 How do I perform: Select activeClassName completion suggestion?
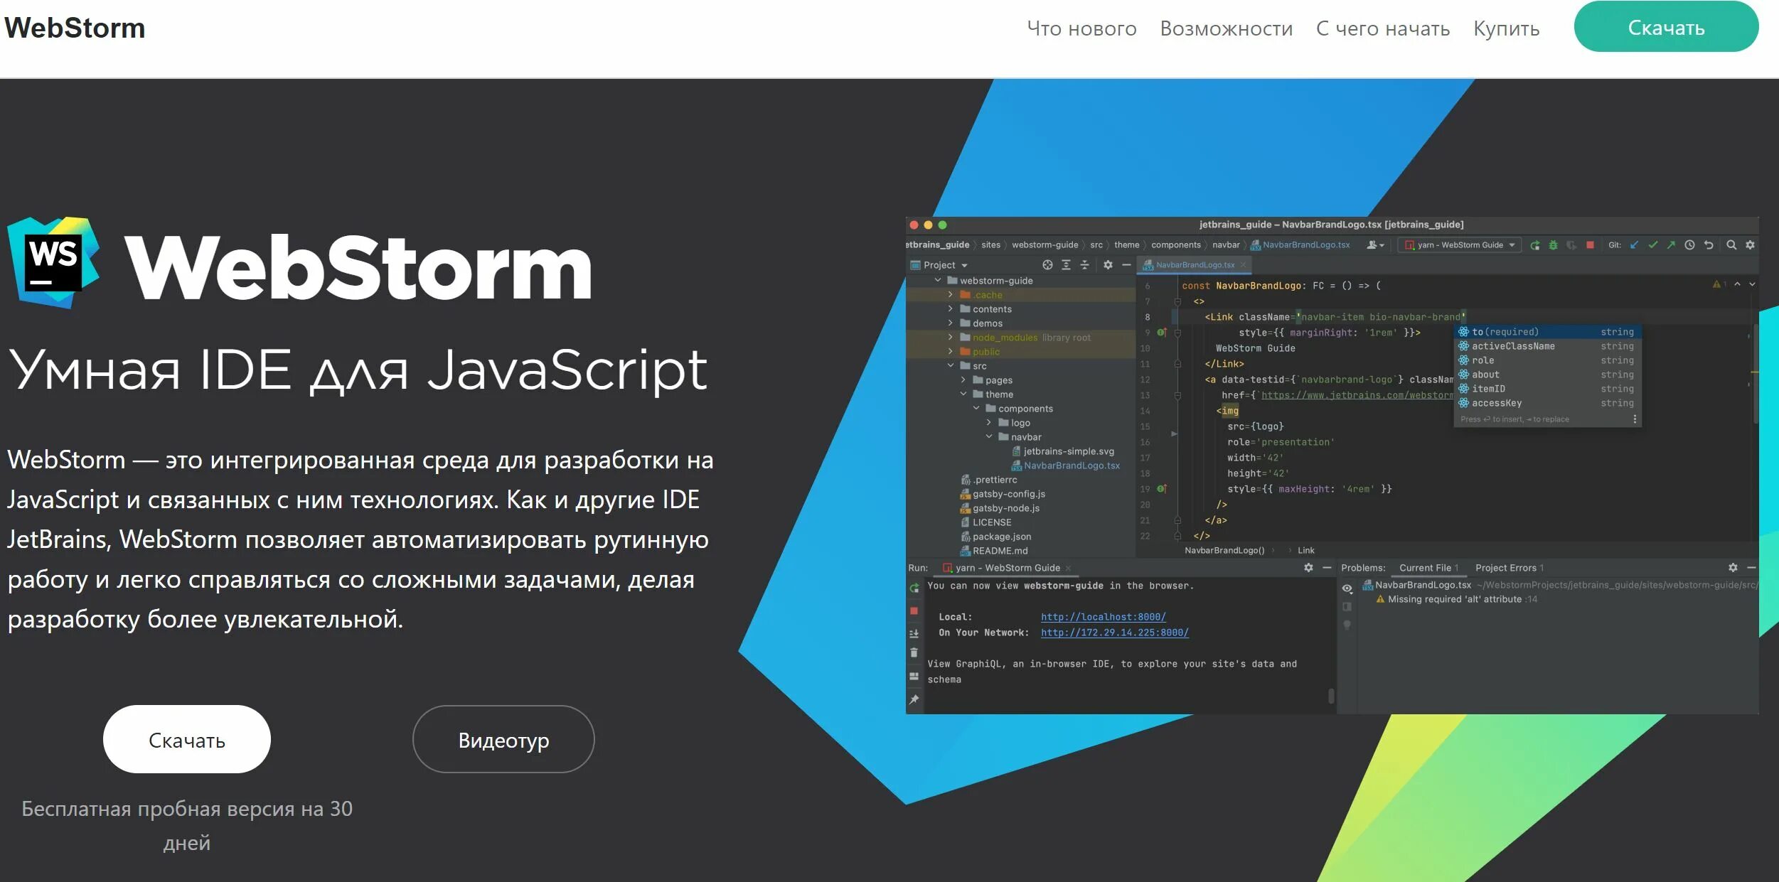point(1547,346)
